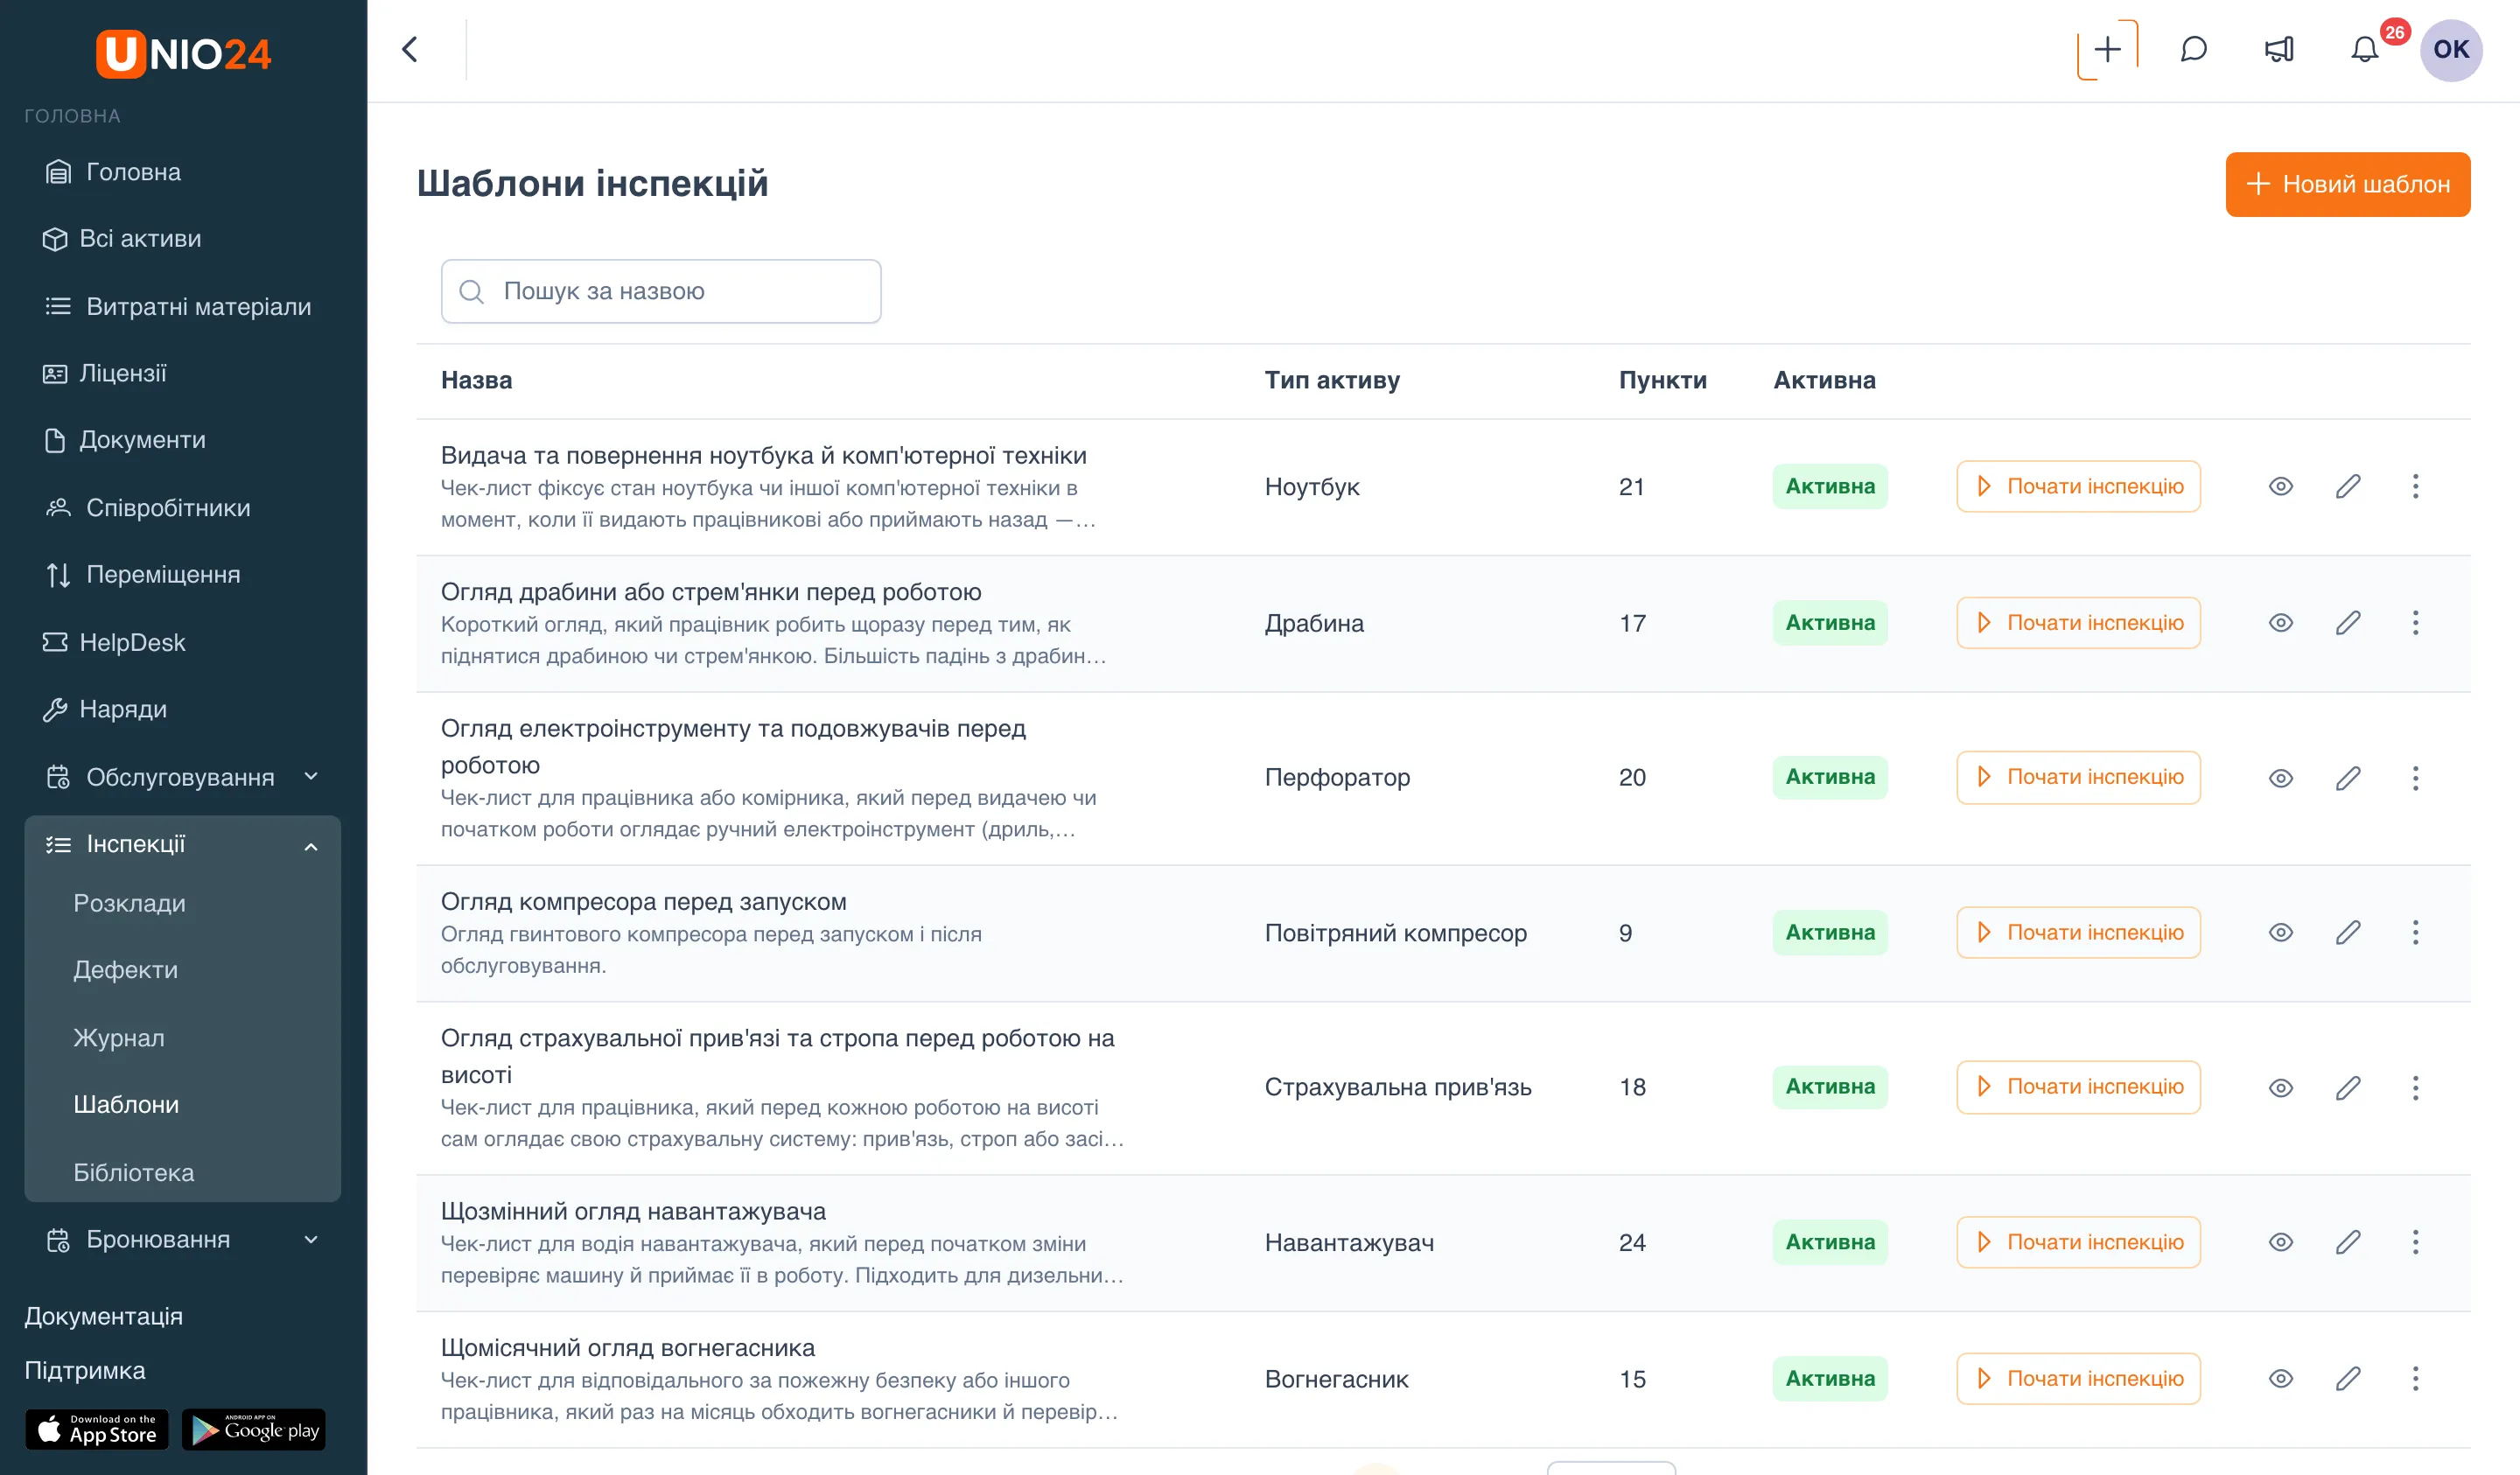Edit the Навантажувач template with pencil icon
This screenshot has width=2520, height=1475.
(2348, 1242)
